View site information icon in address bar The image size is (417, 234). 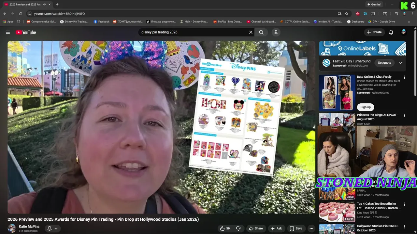(x=30, y=14)
